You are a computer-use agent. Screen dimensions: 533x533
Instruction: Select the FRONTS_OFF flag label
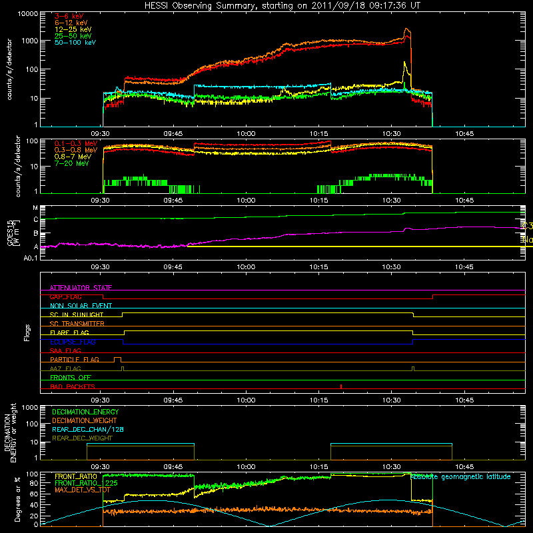[x=71, y=377]
